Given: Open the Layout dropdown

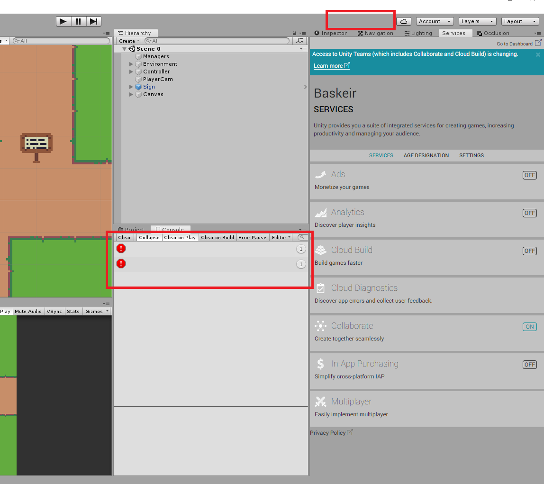Looking at the screenshot, I should click(x=520, y=21).
